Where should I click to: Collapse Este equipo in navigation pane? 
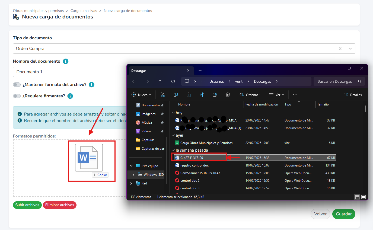tap(131, 166)
